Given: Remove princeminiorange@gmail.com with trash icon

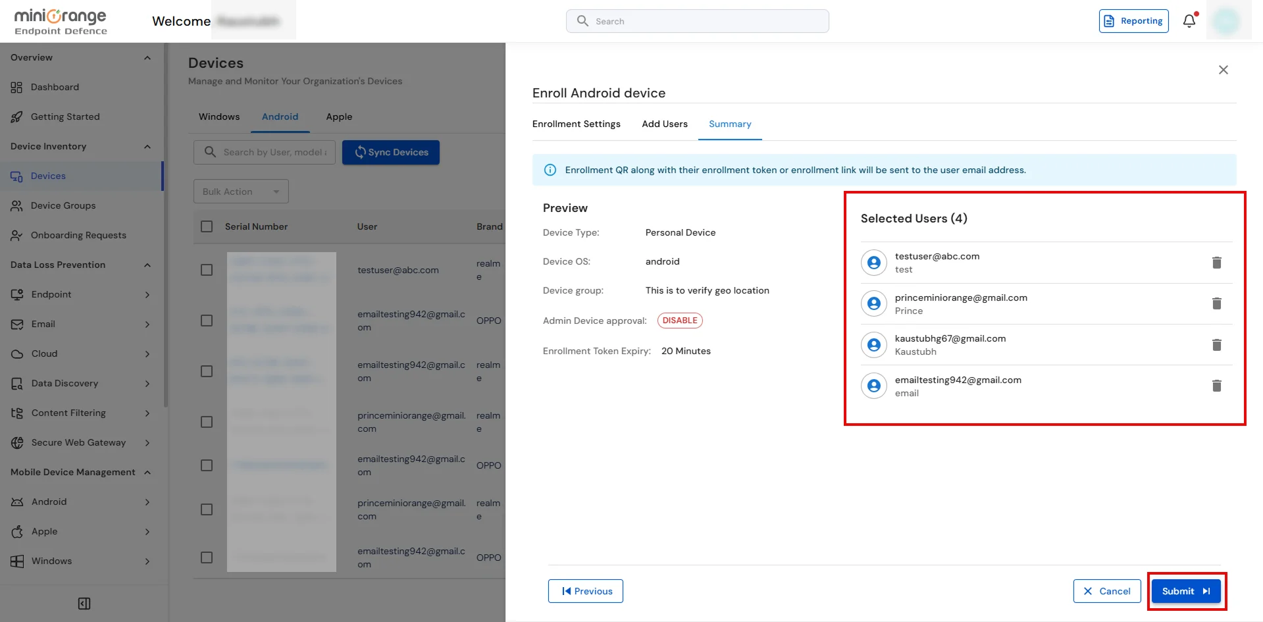Looking at the screenshot, I should (1217, 303).
